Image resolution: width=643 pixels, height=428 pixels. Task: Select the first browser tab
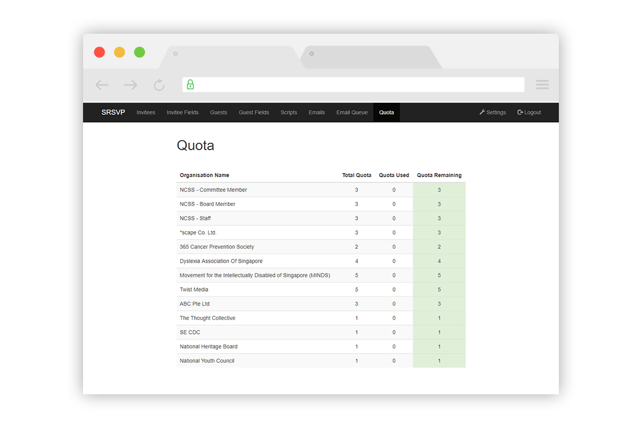[x=230, y=57]
